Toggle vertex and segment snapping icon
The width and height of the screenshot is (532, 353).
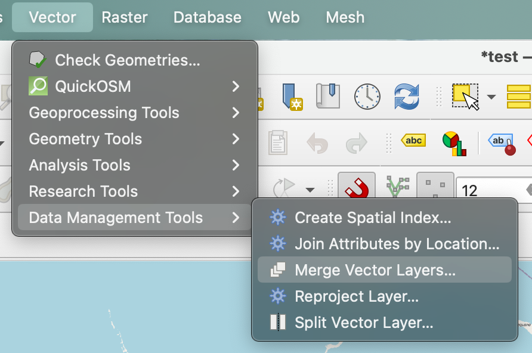point(397,186)
